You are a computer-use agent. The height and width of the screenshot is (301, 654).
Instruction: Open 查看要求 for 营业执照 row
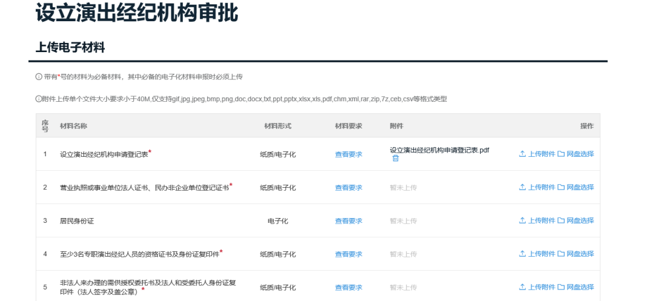point(349,188)
